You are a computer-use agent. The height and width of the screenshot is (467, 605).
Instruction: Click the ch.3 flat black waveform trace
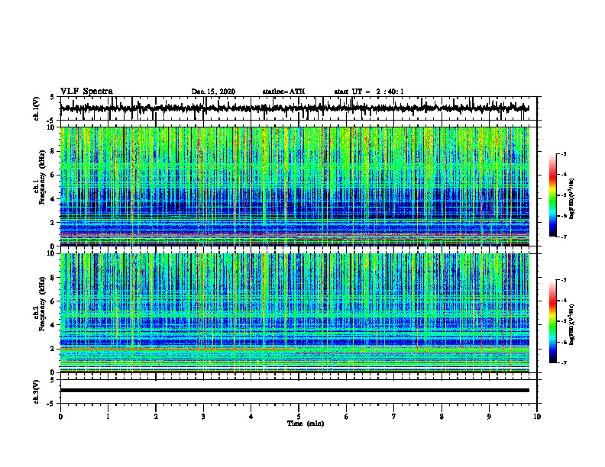294,391
